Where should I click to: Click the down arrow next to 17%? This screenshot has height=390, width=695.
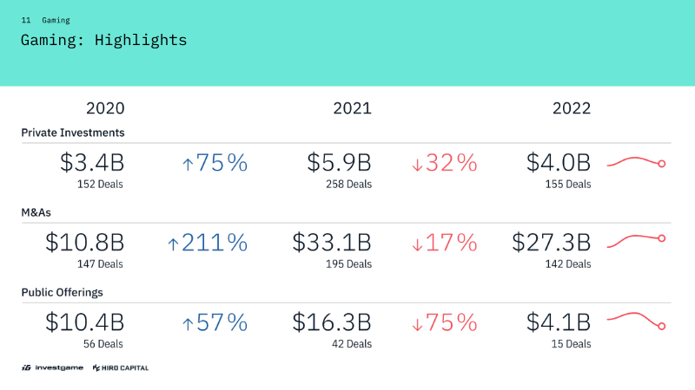tap(417, 244)
